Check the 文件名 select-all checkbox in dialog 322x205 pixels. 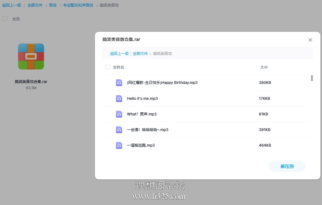108,67
